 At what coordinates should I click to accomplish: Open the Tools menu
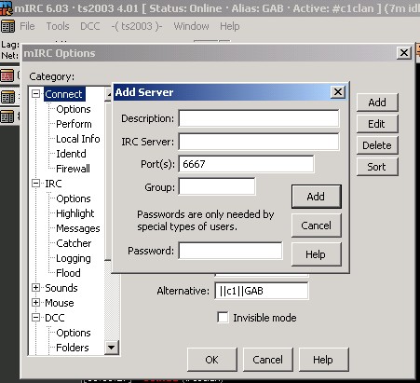[x=58, y=26]
